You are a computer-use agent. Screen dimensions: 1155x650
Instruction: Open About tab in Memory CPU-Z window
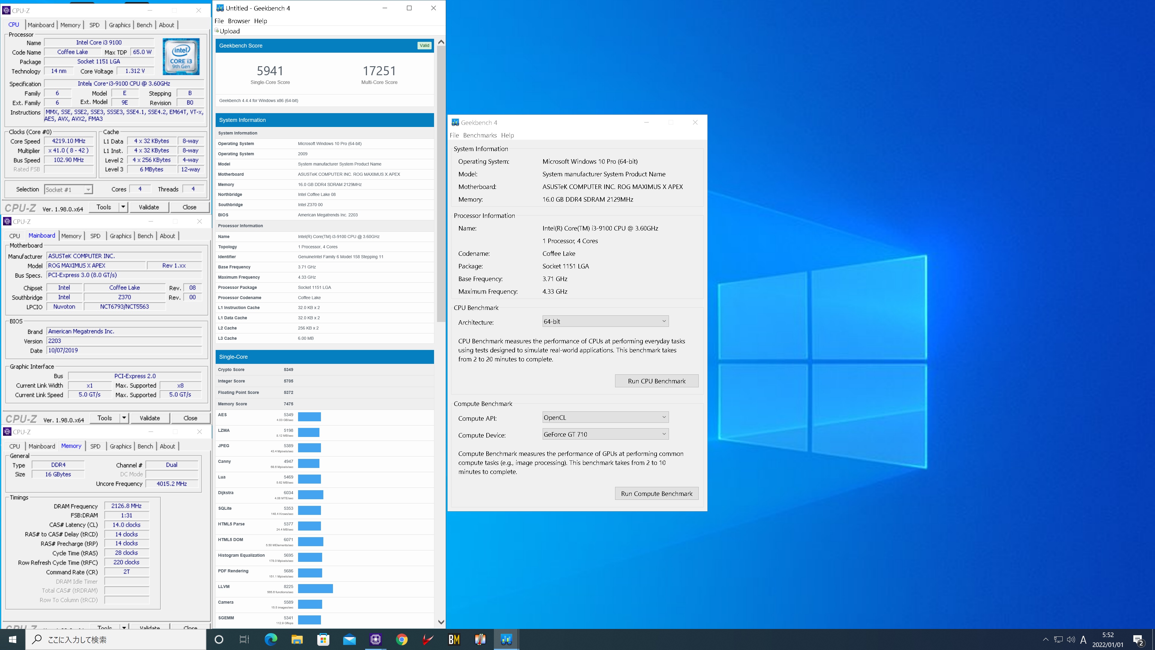click(x=167, y=446)
